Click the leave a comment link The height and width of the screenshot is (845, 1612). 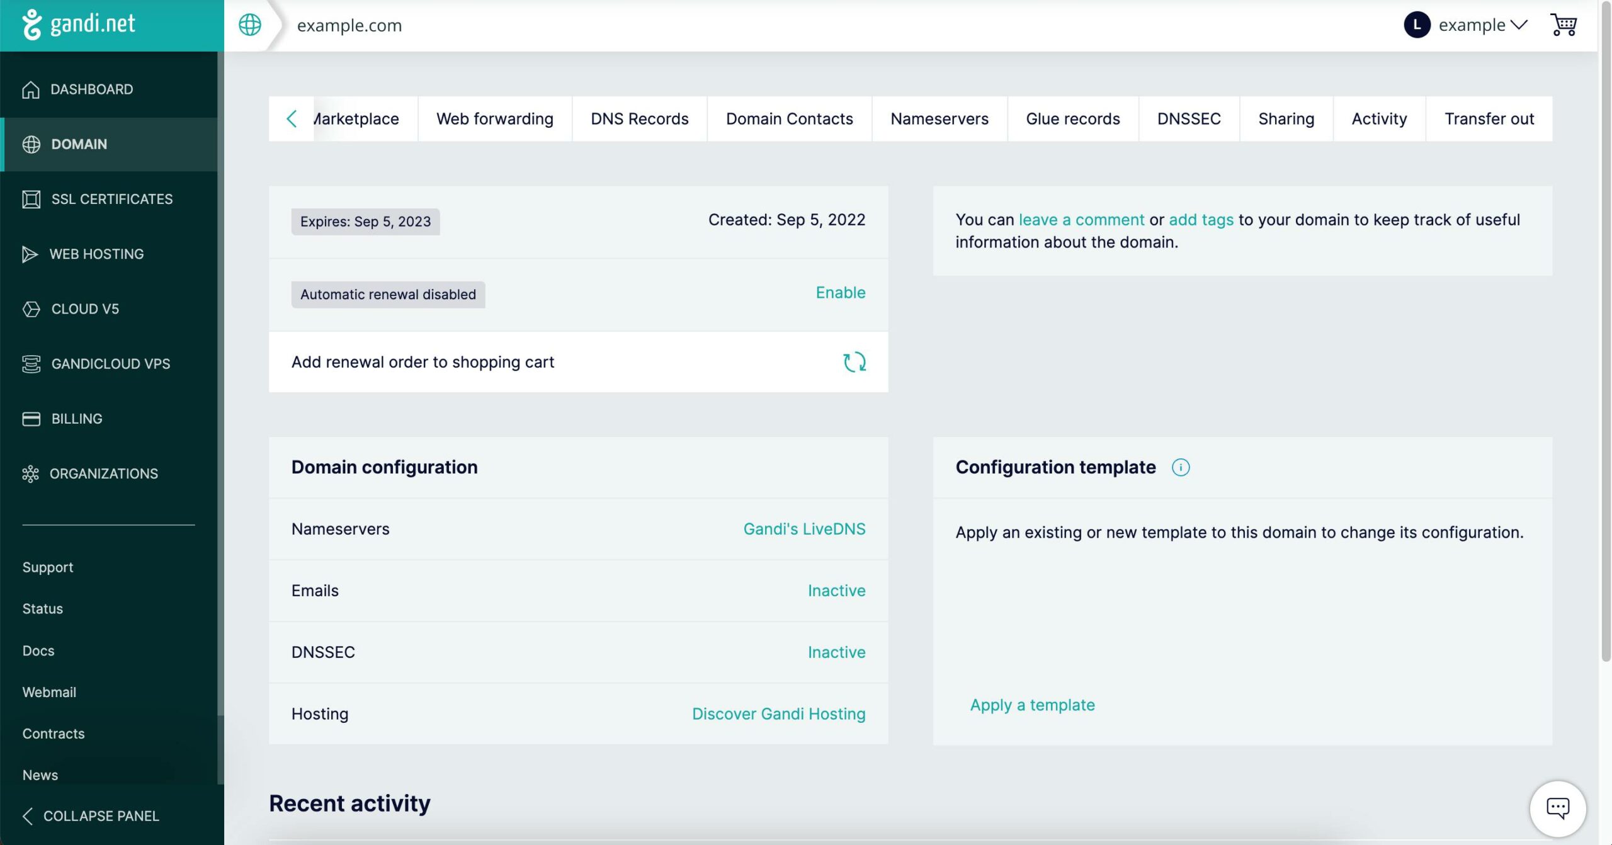point(1081,220)
